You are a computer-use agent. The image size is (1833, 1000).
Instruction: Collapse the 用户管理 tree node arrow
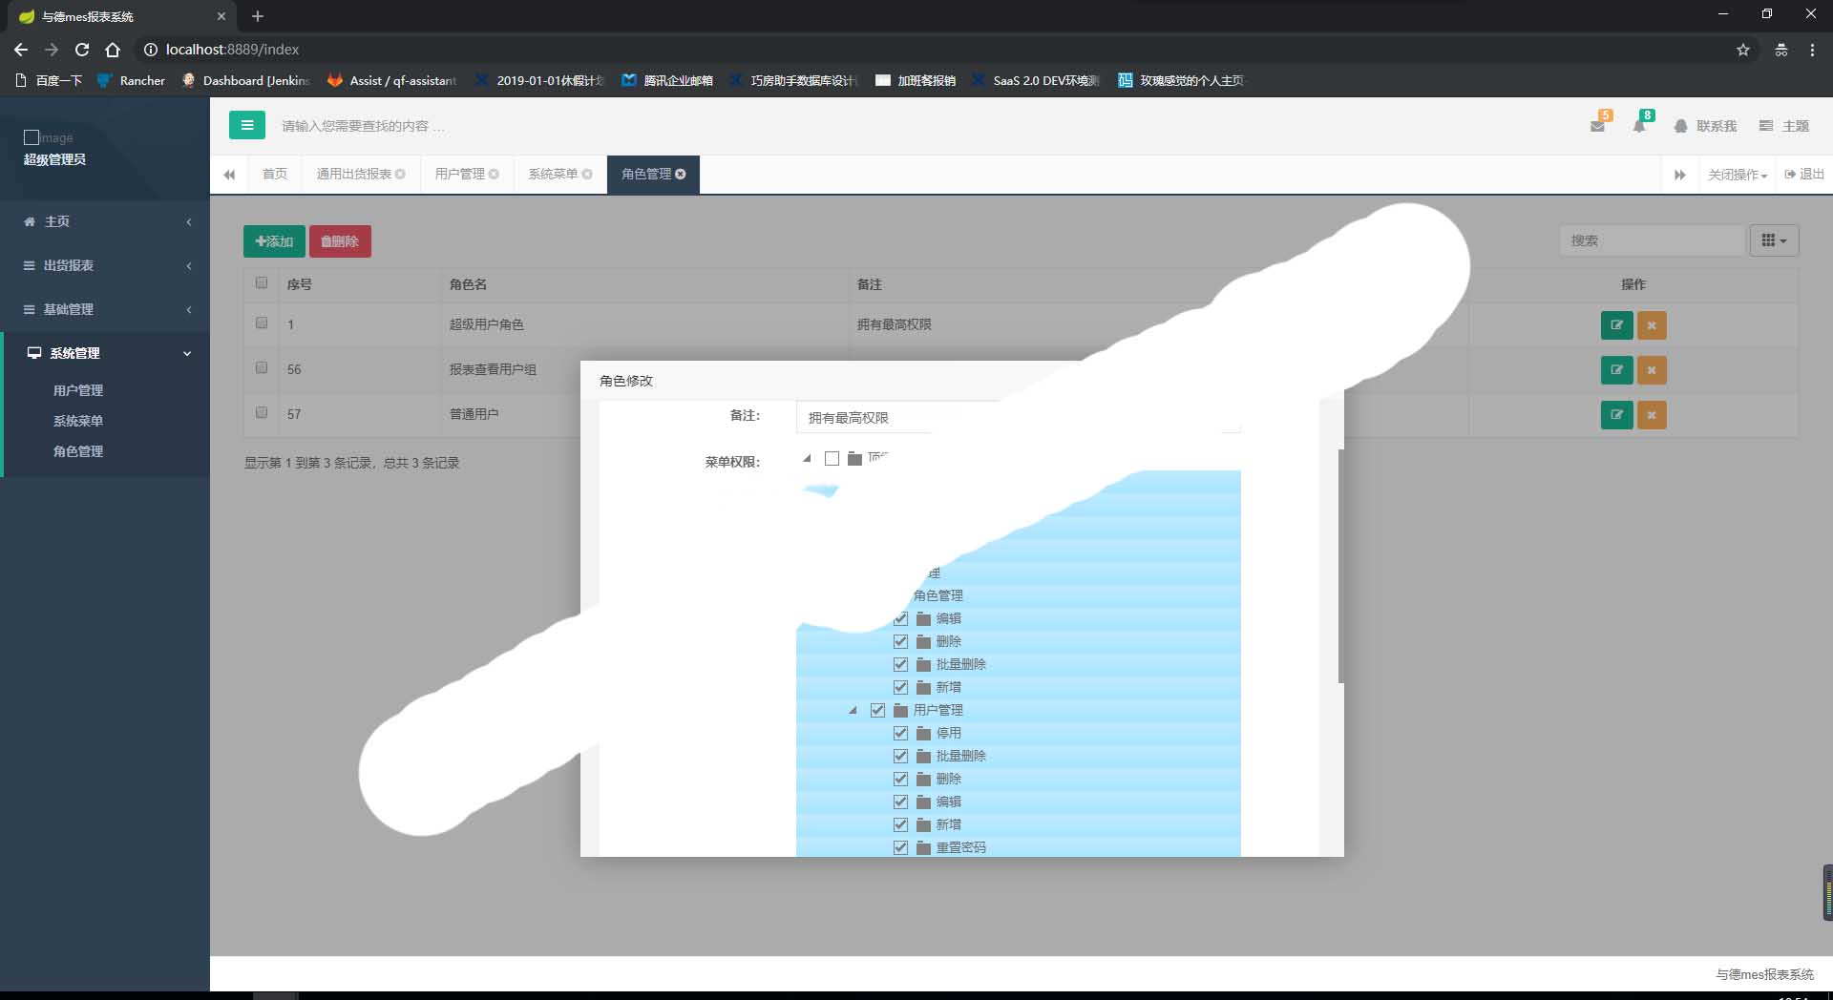(x=853, y=711)
